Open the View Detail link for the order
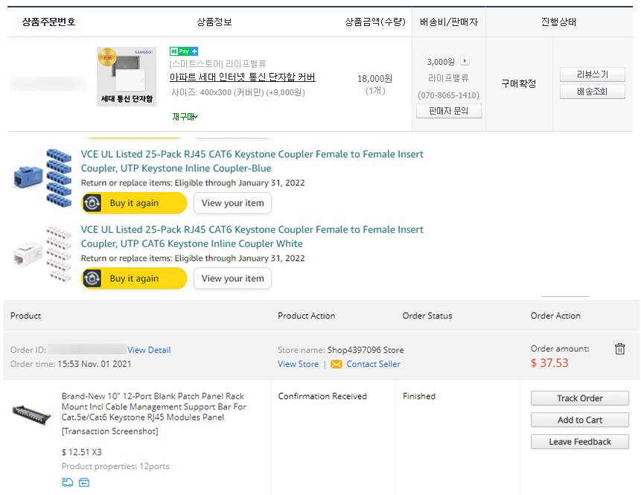 point(149,350)
